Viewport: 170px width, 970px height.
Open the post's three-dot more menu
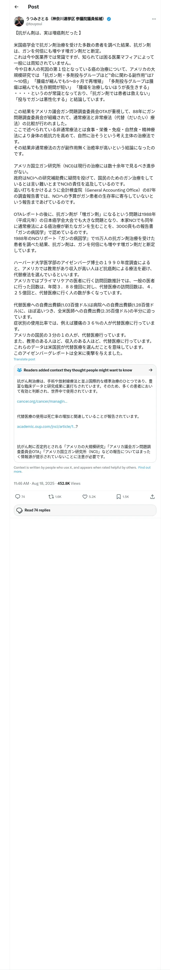[153, 19]
